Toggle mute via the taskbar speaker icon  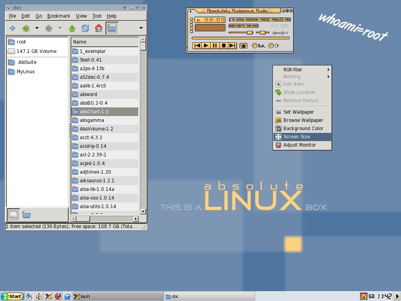click(x=38, y=296)
